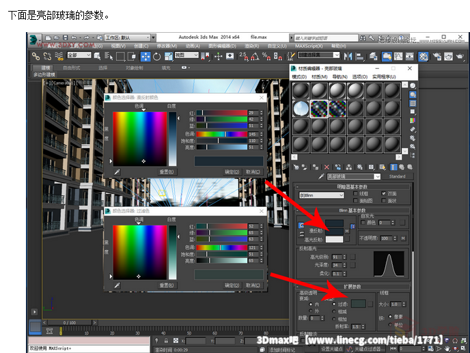Click the Unlink Selection icon
Image resolution: width=470 pixels, height=353 pixels.
click(x=47, y=56)
